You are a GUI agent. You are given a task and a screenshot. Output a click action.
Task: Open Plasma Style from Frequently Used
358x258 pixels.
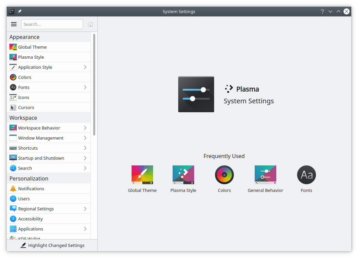183,175
